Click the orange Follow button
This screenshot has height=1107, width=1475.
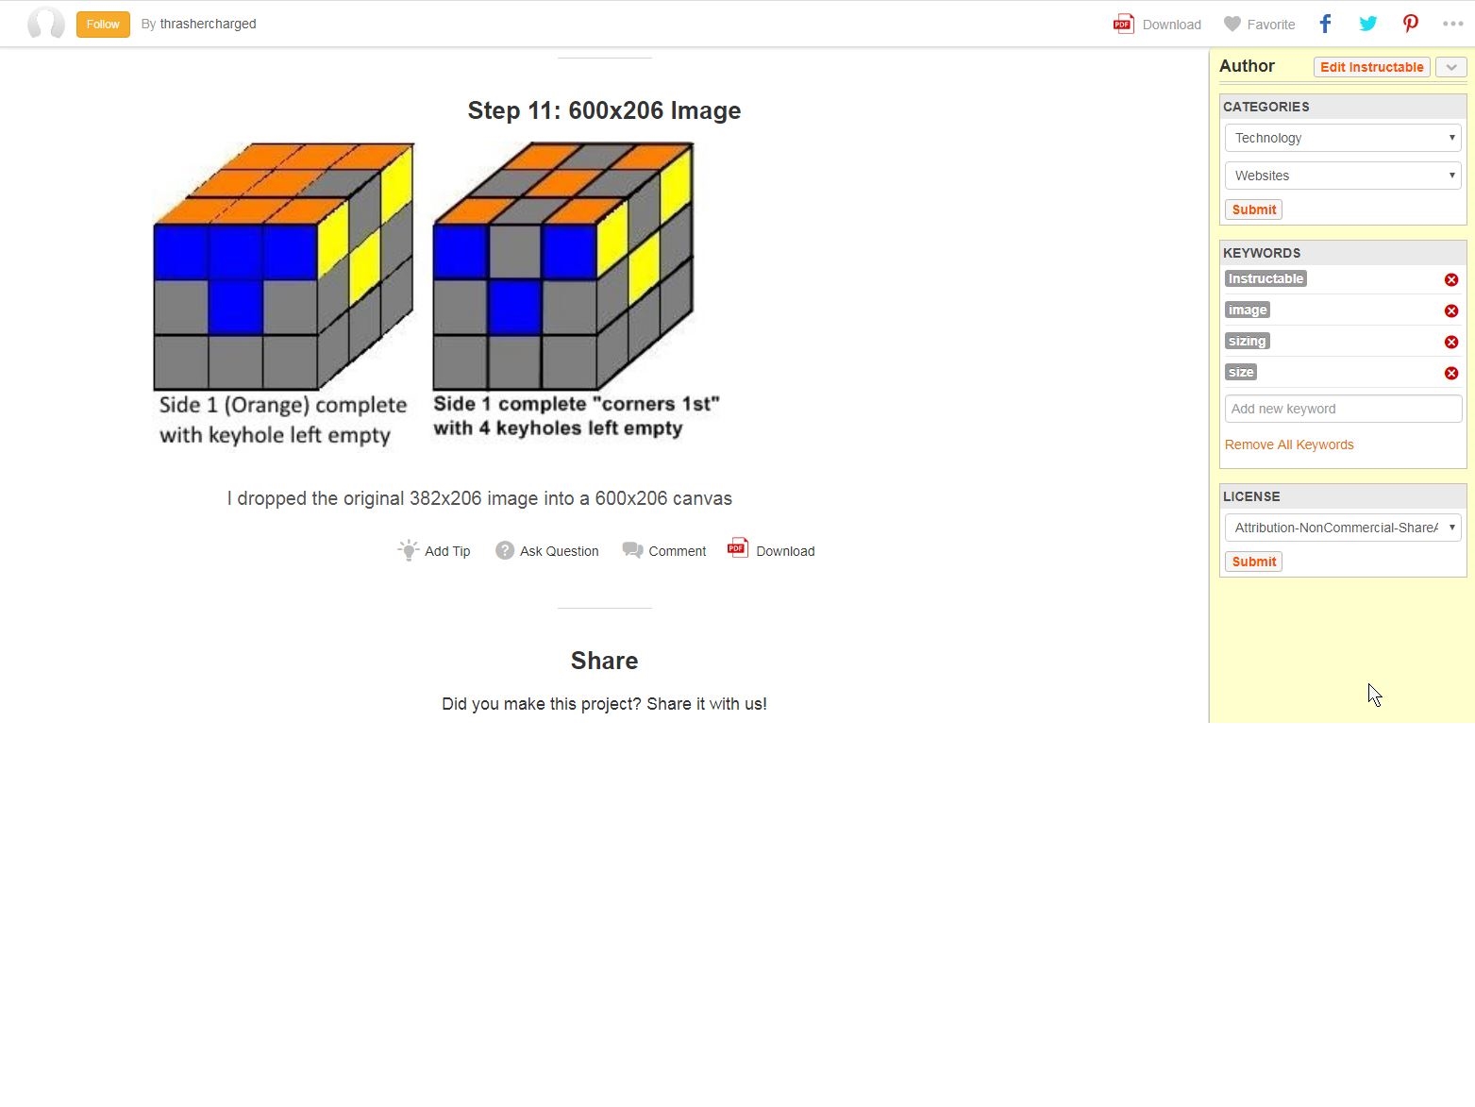point(103,24)
